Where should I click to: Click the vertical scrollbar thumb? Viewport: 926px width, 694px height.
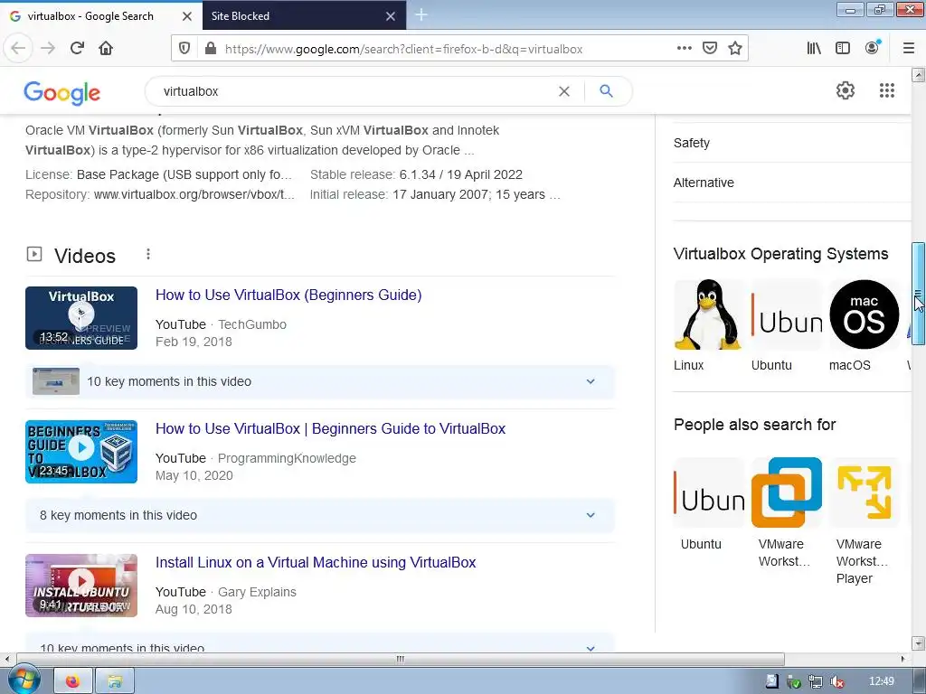coord(918,294)
